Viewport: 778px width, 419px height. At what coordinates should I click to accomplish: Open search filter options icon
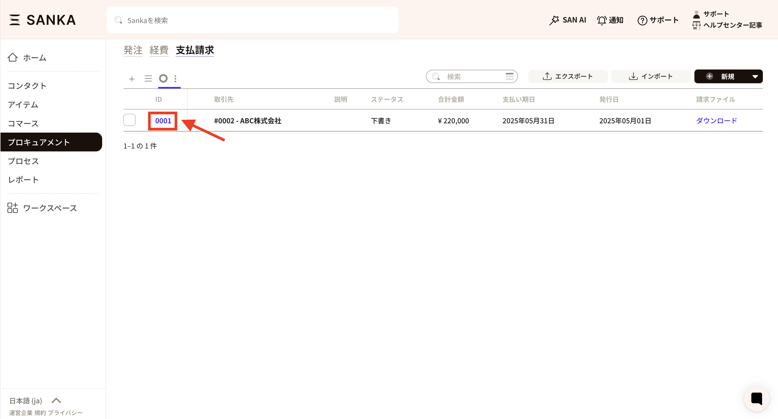tap(509, 76)
